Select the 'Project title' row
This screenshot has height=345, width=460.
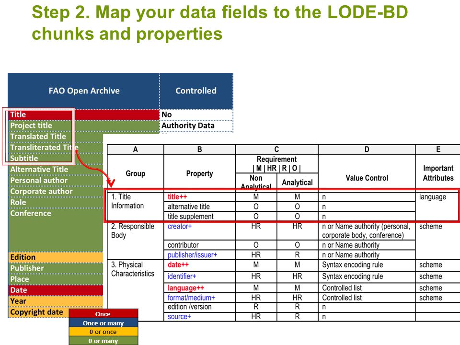(x=83, y=126)
